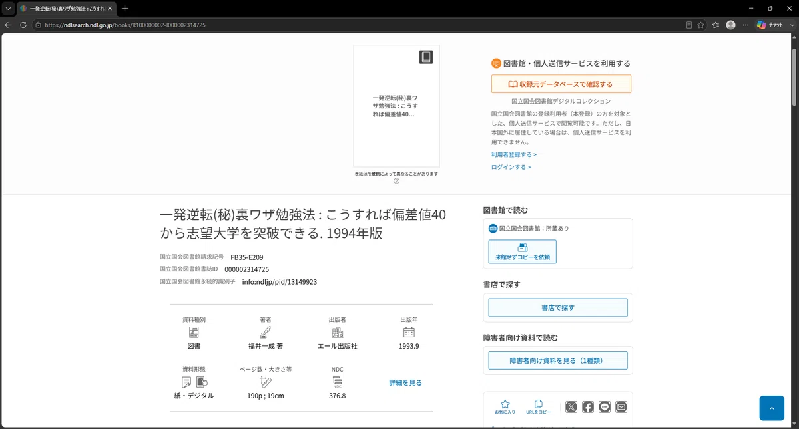The width and height of the screenshot is (799, 429).
Task: Click the 出版年 calendar icon
Action: tap(409, 332)
